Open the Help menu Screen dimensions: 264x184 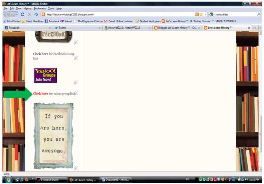coord(59,9)
